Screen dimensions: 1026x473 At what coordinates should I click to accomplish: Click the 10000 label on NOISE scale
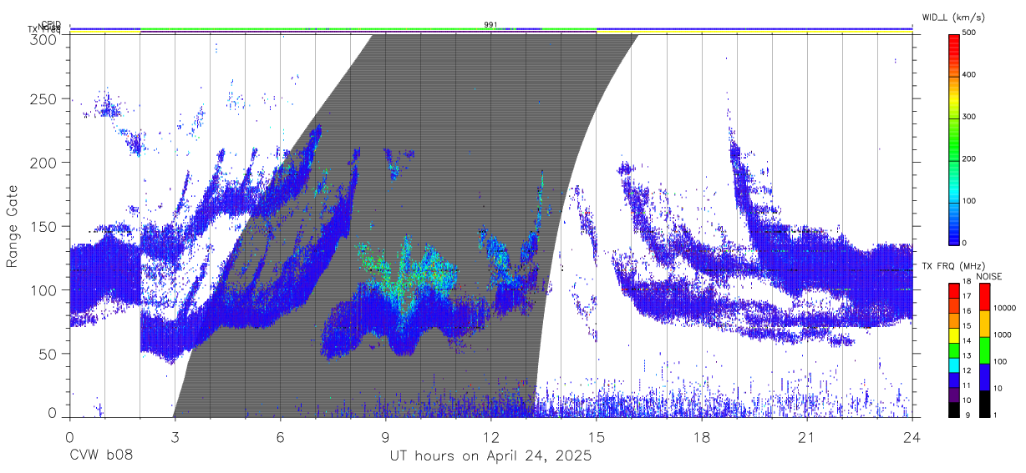pos(1007,309)
